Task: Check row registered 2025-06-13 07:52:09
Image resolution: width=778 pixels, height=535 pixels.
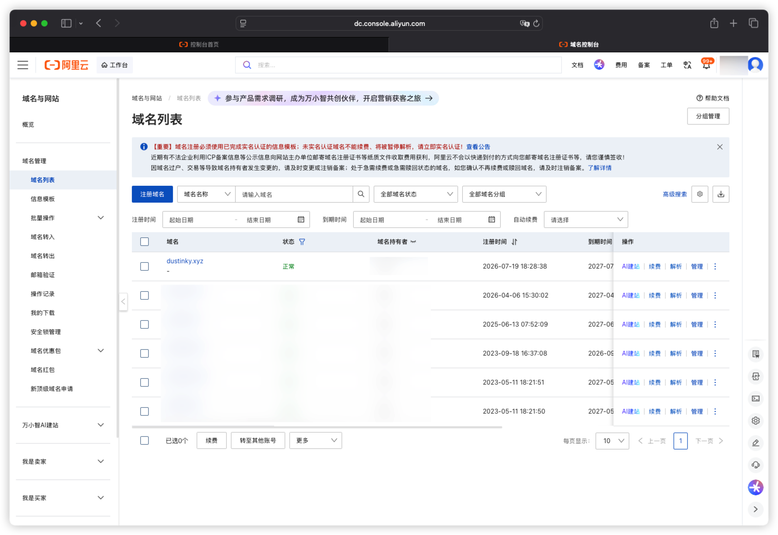Action: 144,324
